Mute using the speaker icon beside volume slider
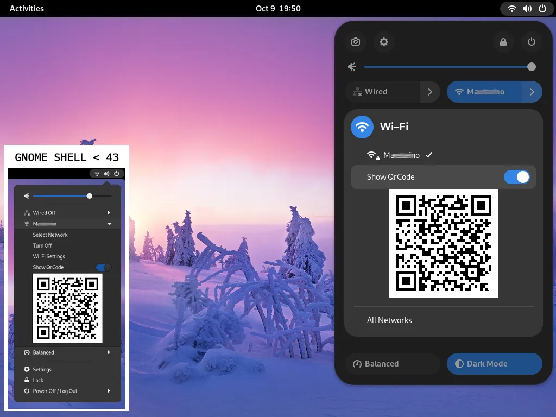The width and height of the screenshot is (556, 417). click(352, 67)
